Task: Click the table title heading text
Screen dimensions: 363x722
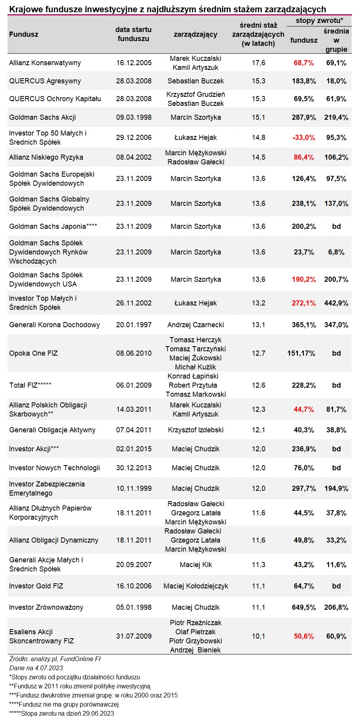Action: click(x=167, y=9)
